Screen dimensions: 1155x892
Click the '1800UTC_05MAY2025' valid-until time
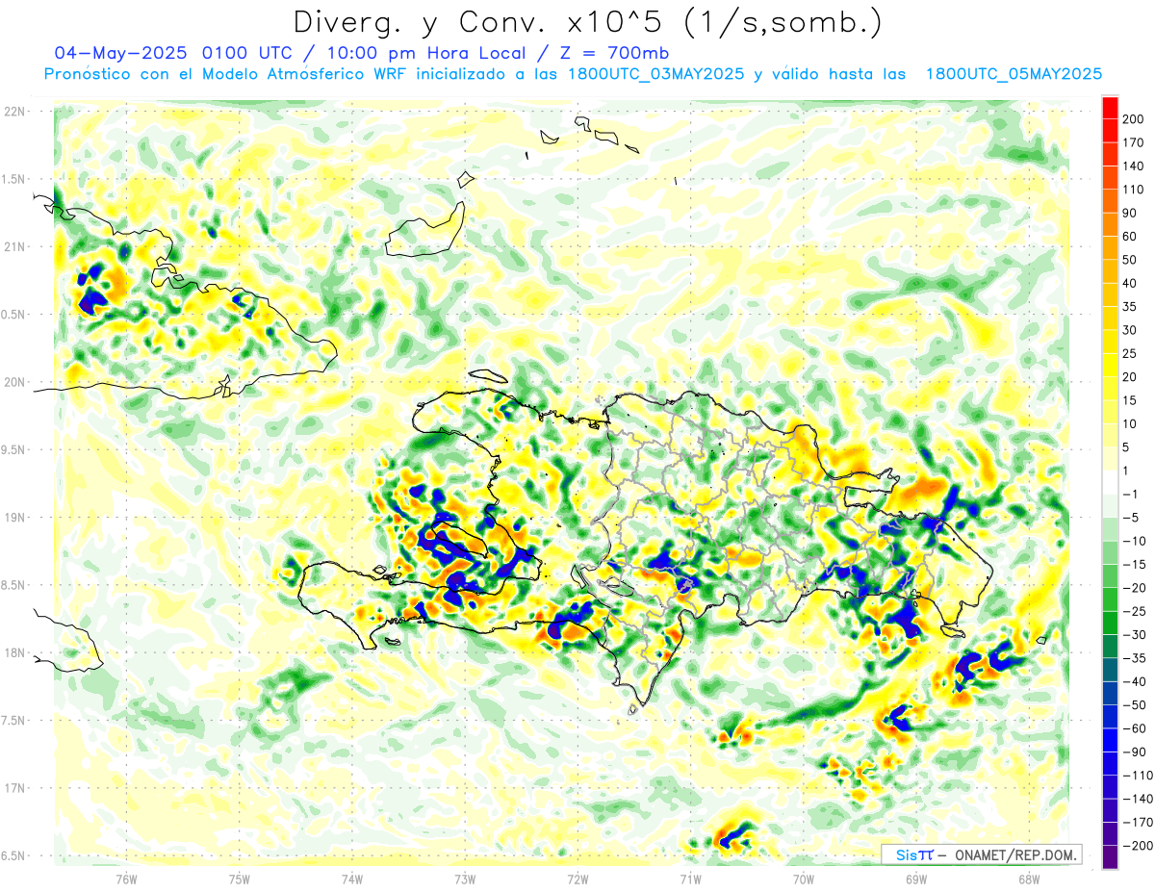(1014, 74)
